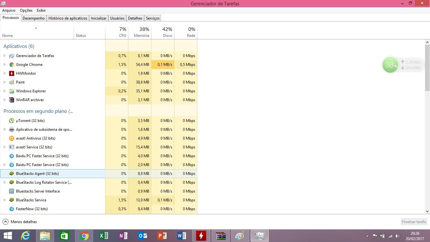
Task: Open Internet Explorer from the taskbar
Action: tap(25, 236)
